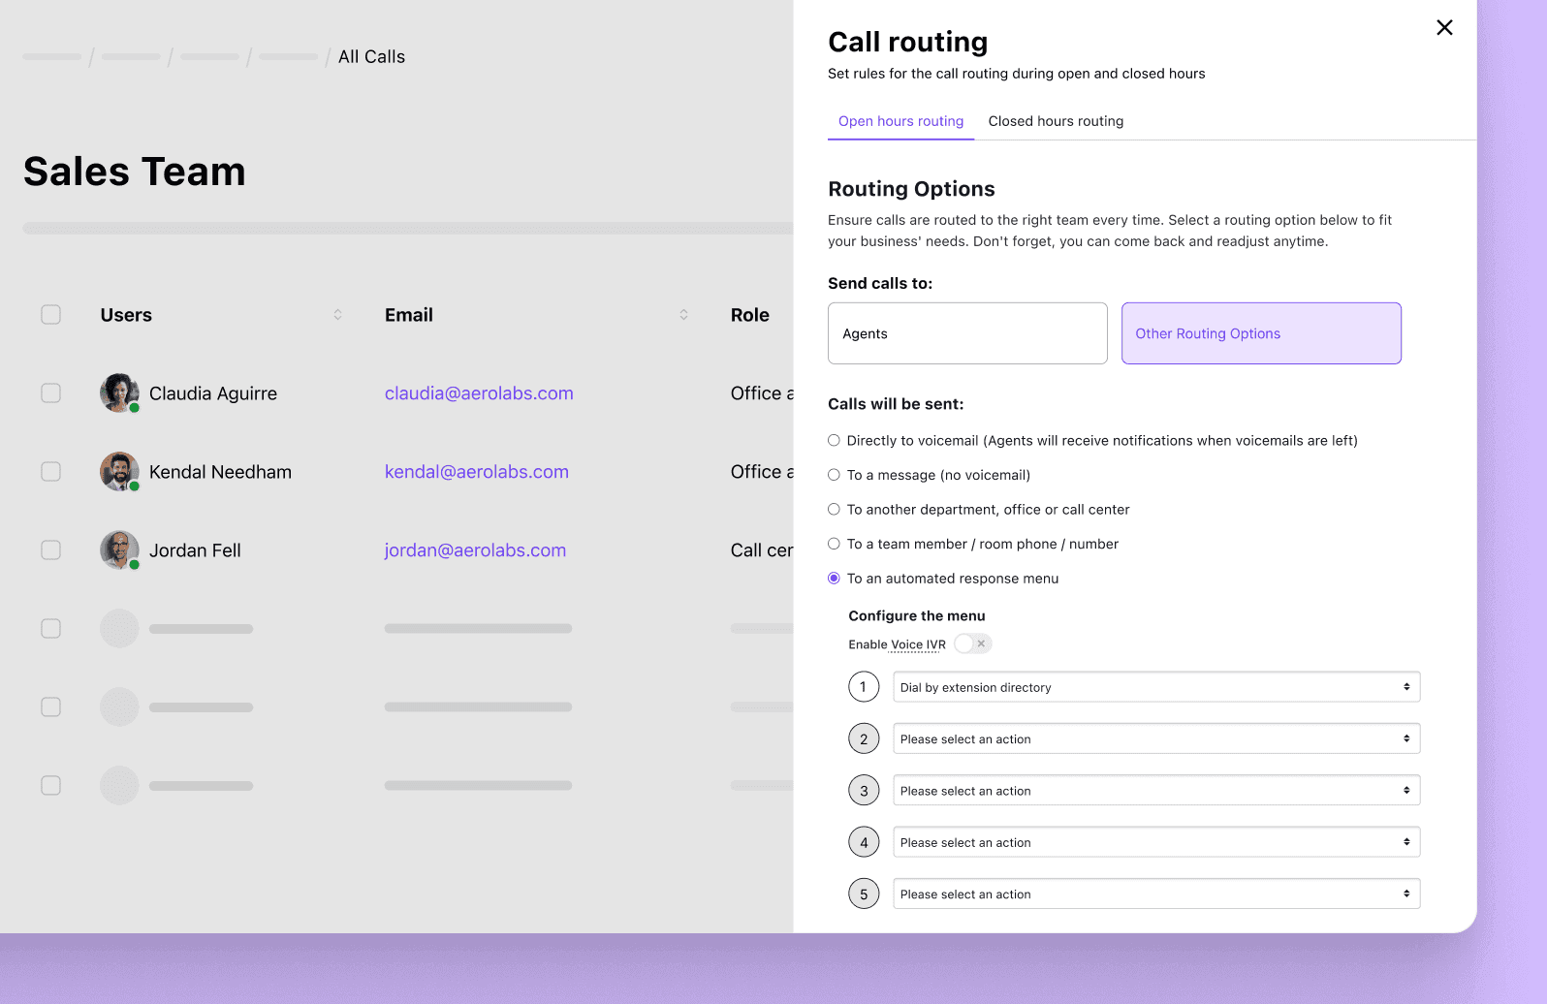This screenshot has height=1004, width=1547.
Task: Click the number 1 menu key circle
Action: click(x=864, y=687)
